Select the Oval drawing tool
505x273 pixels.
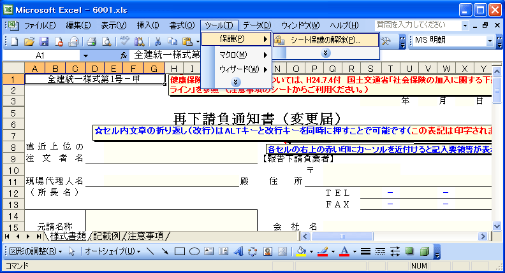(194, 251)
